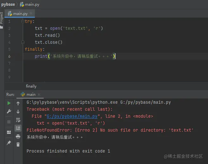Click the Chinese output line in console
This screenshot has height=164, width=208.
[x=55, y=137]
